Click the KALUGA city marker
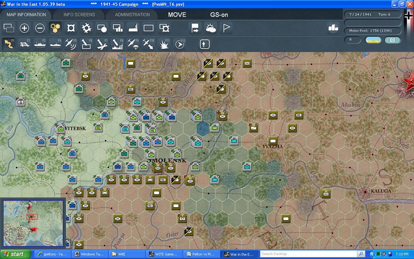 click(365, 192)
